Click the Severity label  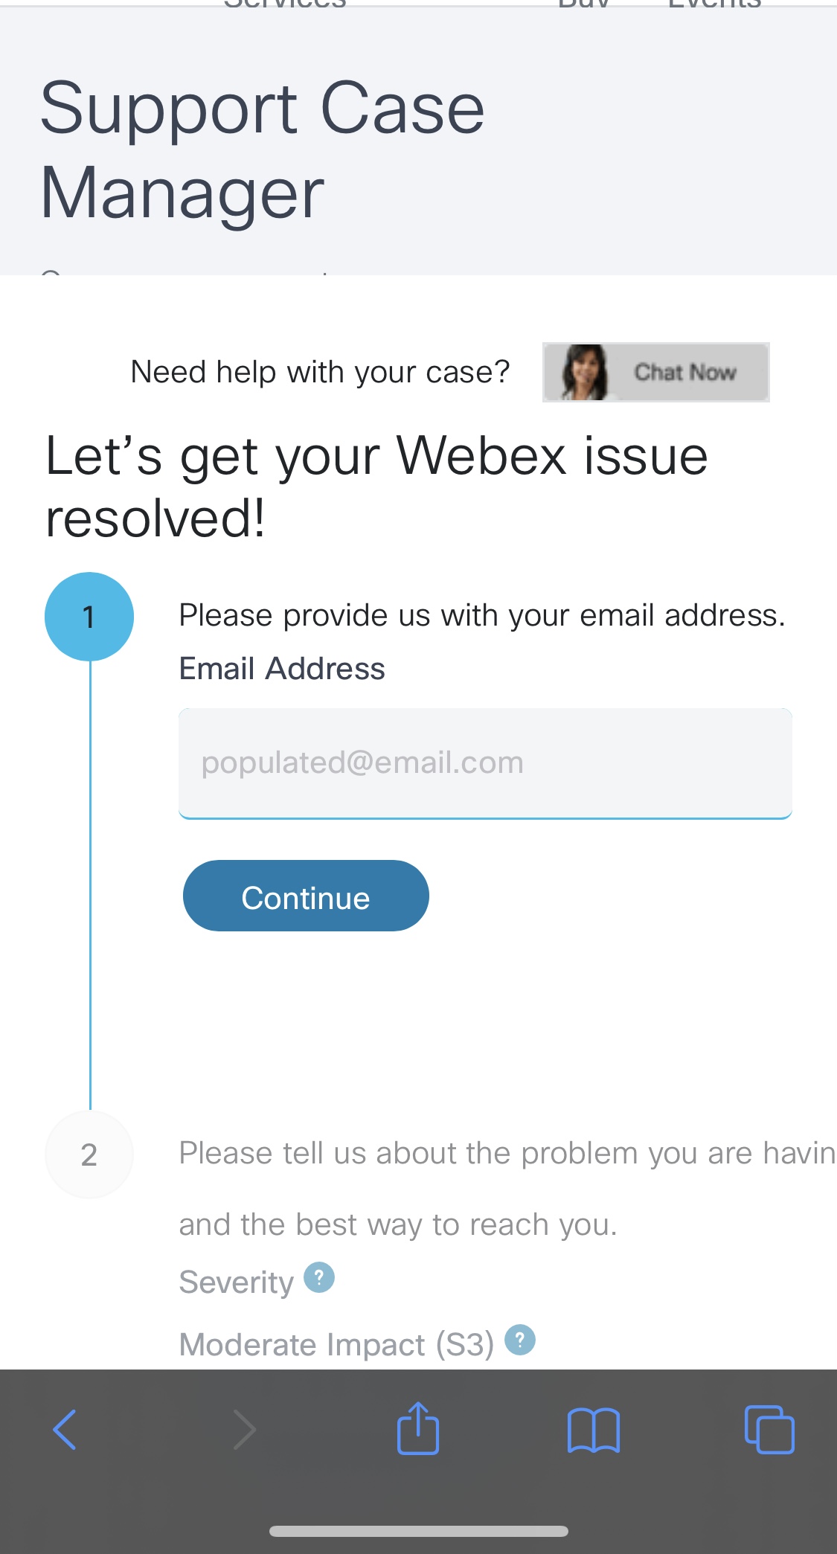click(237, 1282)
